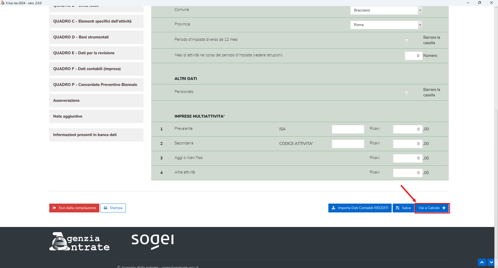
Task: Click the Altre attività Ricavi field
Action: click(408, 173)
